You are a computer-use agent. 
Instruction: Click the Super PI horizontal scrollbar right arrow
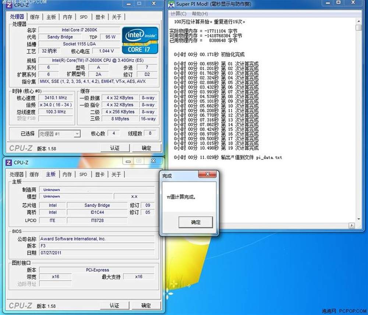pos(351,225)
